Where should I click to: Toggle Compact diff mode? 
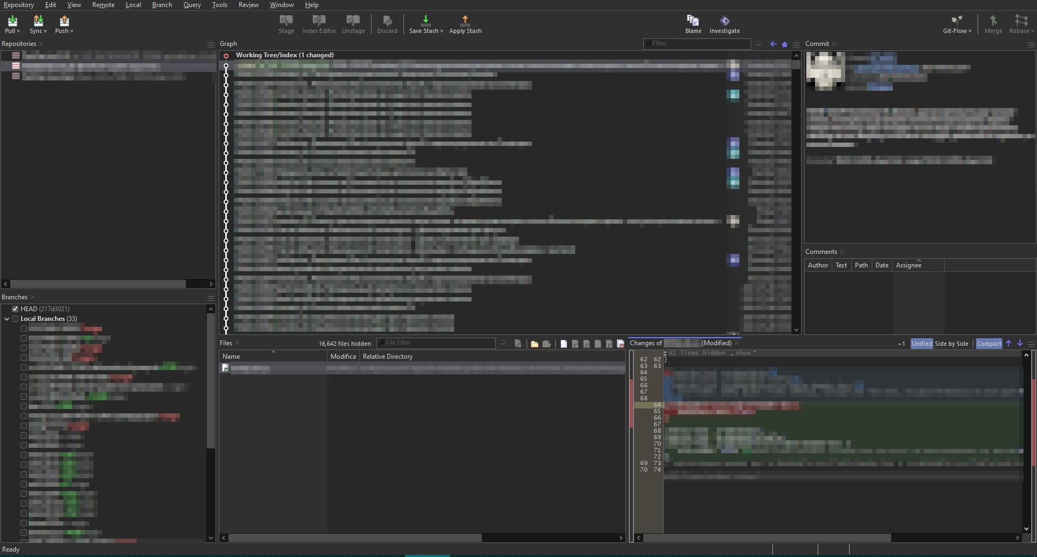989,344
